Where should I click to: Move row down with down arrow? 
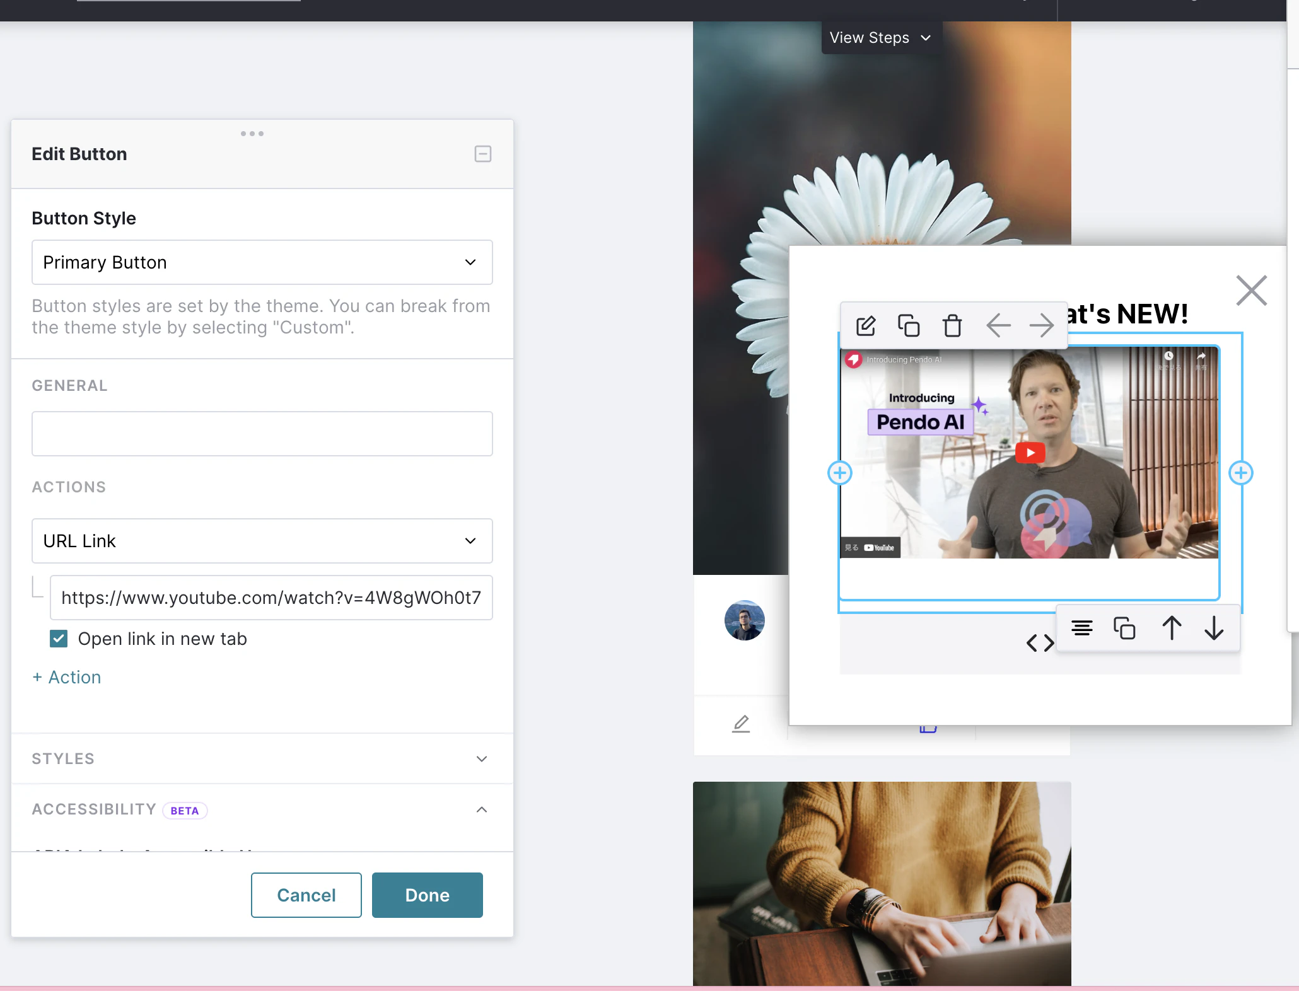pos(1214,628)
